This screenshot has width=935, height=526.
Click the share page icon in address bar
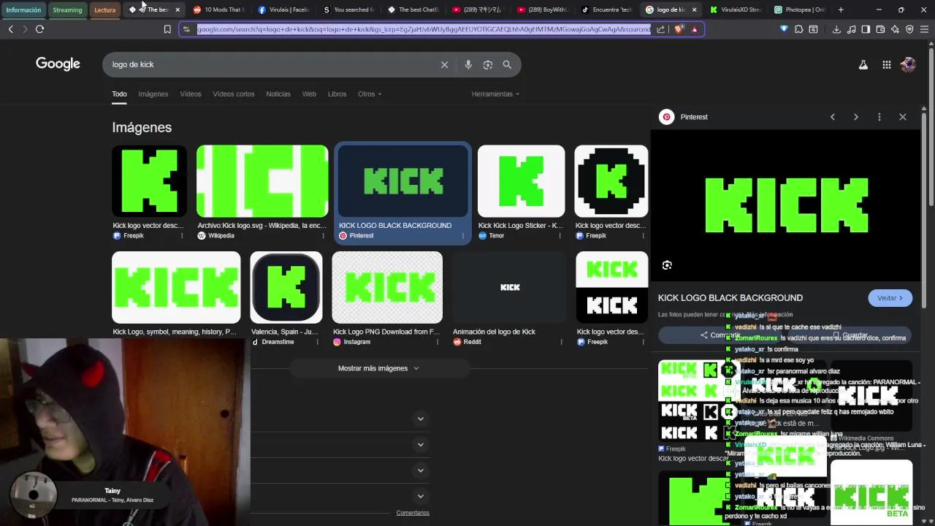[x=660, y=29]
